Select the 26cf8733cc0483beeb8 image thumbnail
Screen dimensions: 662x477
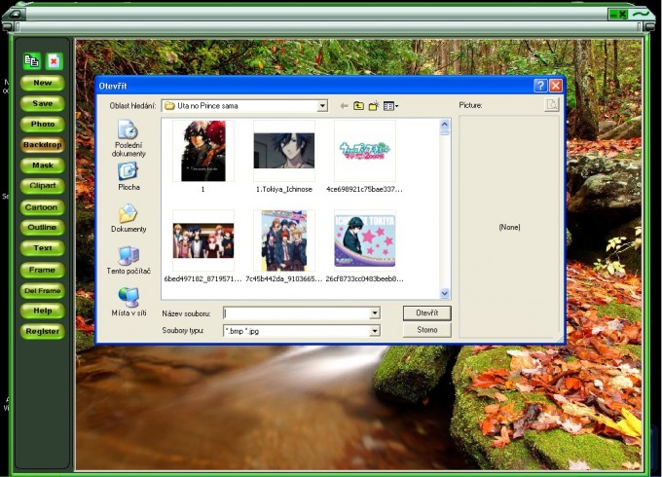[365, 240]
